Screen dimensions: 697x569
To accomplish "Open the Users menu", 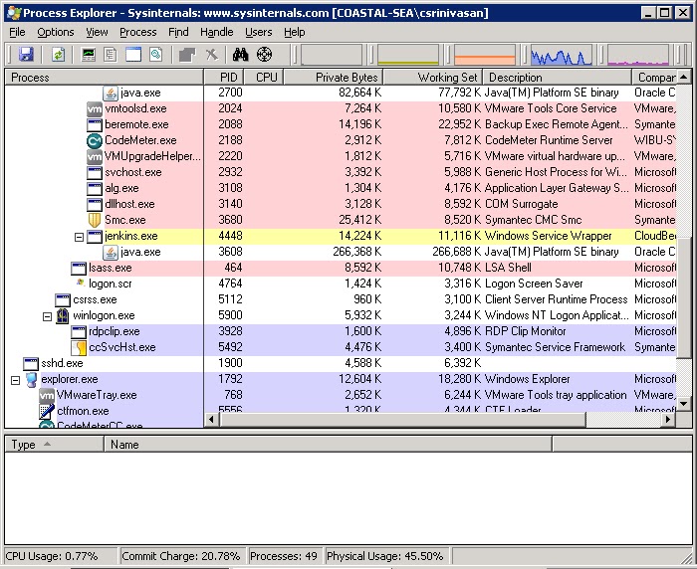I will (259, 32).
